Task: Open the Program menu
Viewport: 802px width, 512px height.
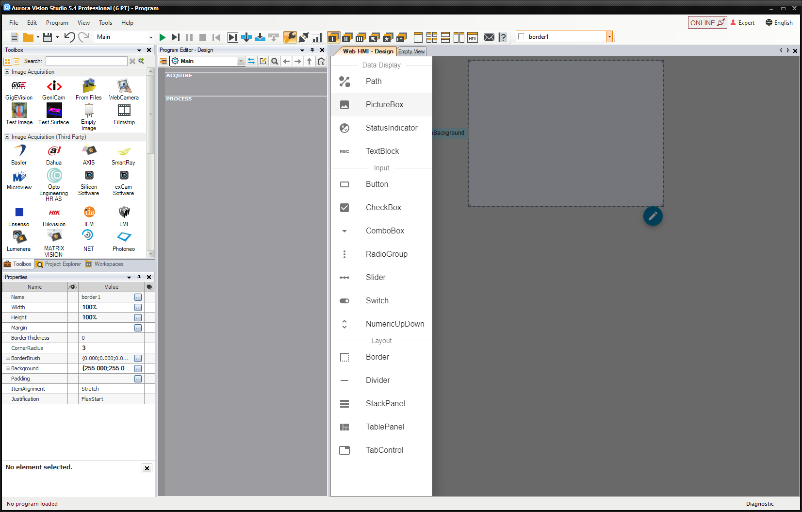Action: click(57, 23)
